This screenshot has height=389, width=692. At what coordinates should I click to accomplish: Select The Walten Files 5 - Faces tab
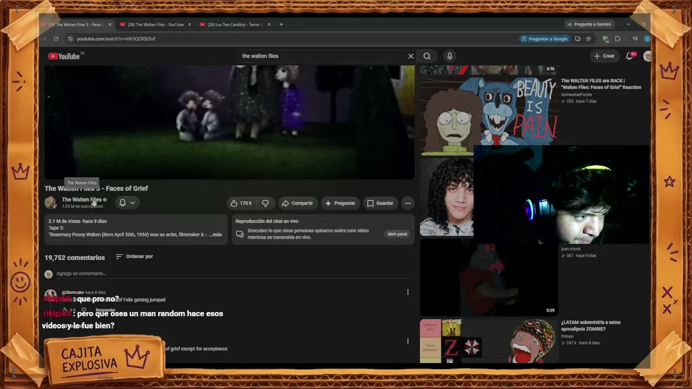click(76, 24)
